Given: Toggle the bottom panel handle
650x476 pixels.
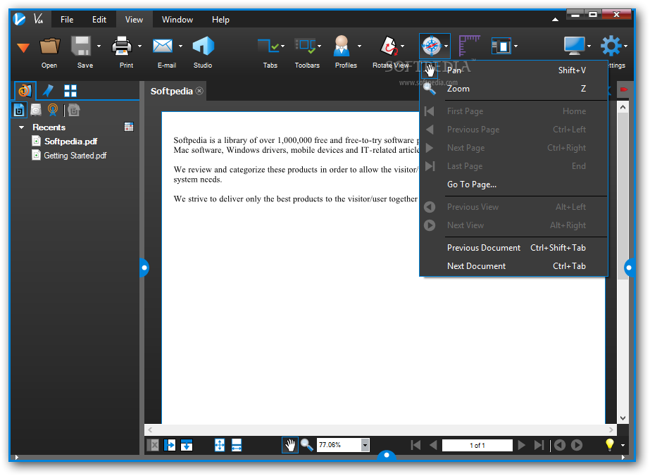Looking at the screenshot, I should coord(387,456).
